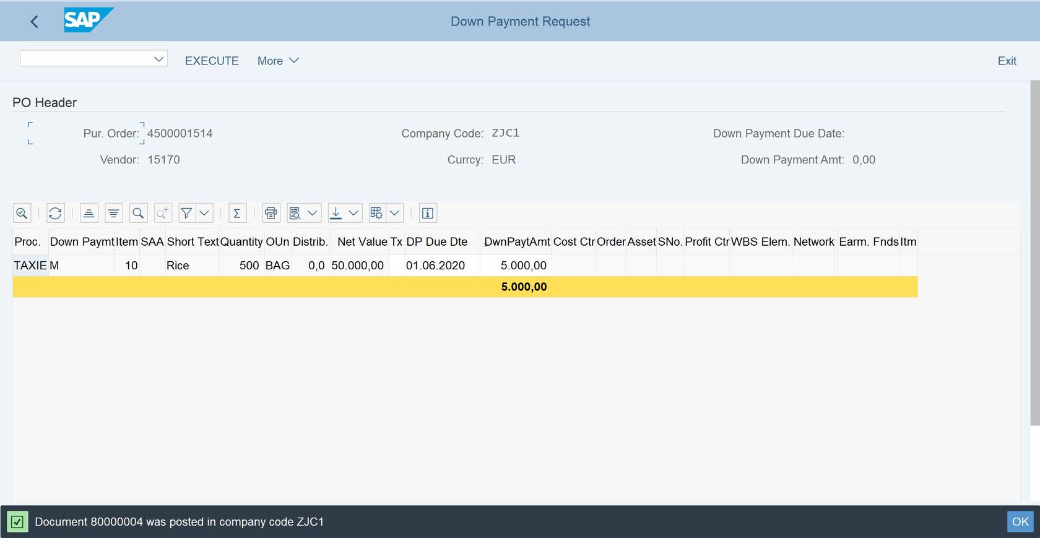This screenshot has width=1040, height=538.
Task: Click the Item column header
Action: [x=127, y=242]
